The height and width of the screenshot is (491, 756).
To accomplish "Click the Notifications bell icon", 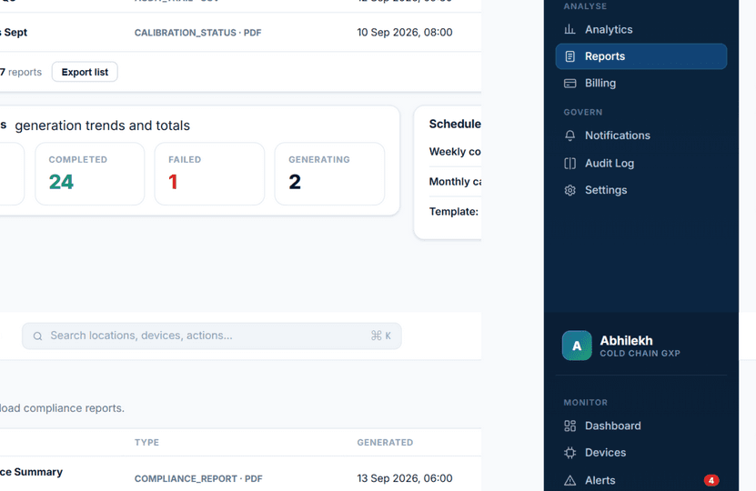I will click(570, 135).
